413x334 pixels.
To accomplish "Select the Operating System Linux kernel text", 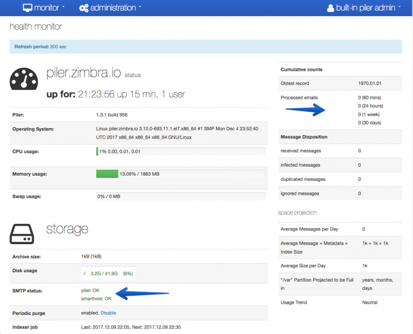I will (x=177, y=133).
